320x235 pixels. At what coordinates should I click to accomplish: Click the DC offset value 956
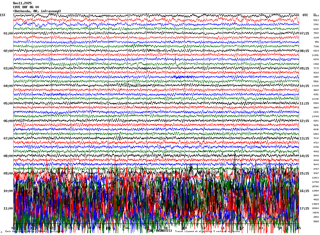pos(317,42)
